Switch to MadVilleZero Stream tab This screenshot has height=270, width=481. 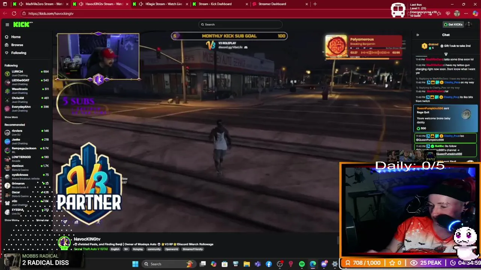pyautogui.click(x=41, y=4)
